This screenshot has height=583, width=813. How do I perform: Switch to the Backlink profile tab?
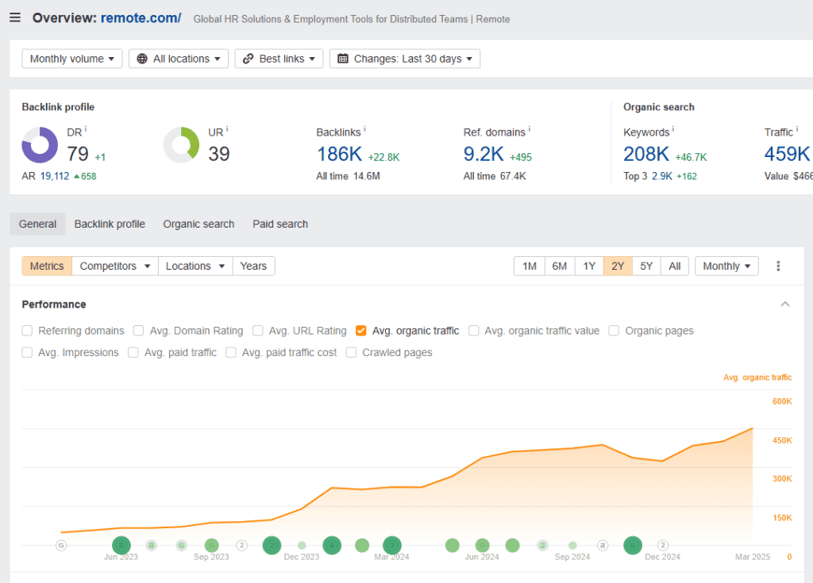click(x=110, y=224)
